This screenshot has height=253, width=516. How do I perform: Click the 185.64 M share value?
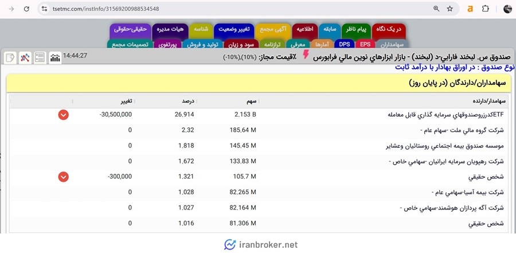(x=243, y=130)
